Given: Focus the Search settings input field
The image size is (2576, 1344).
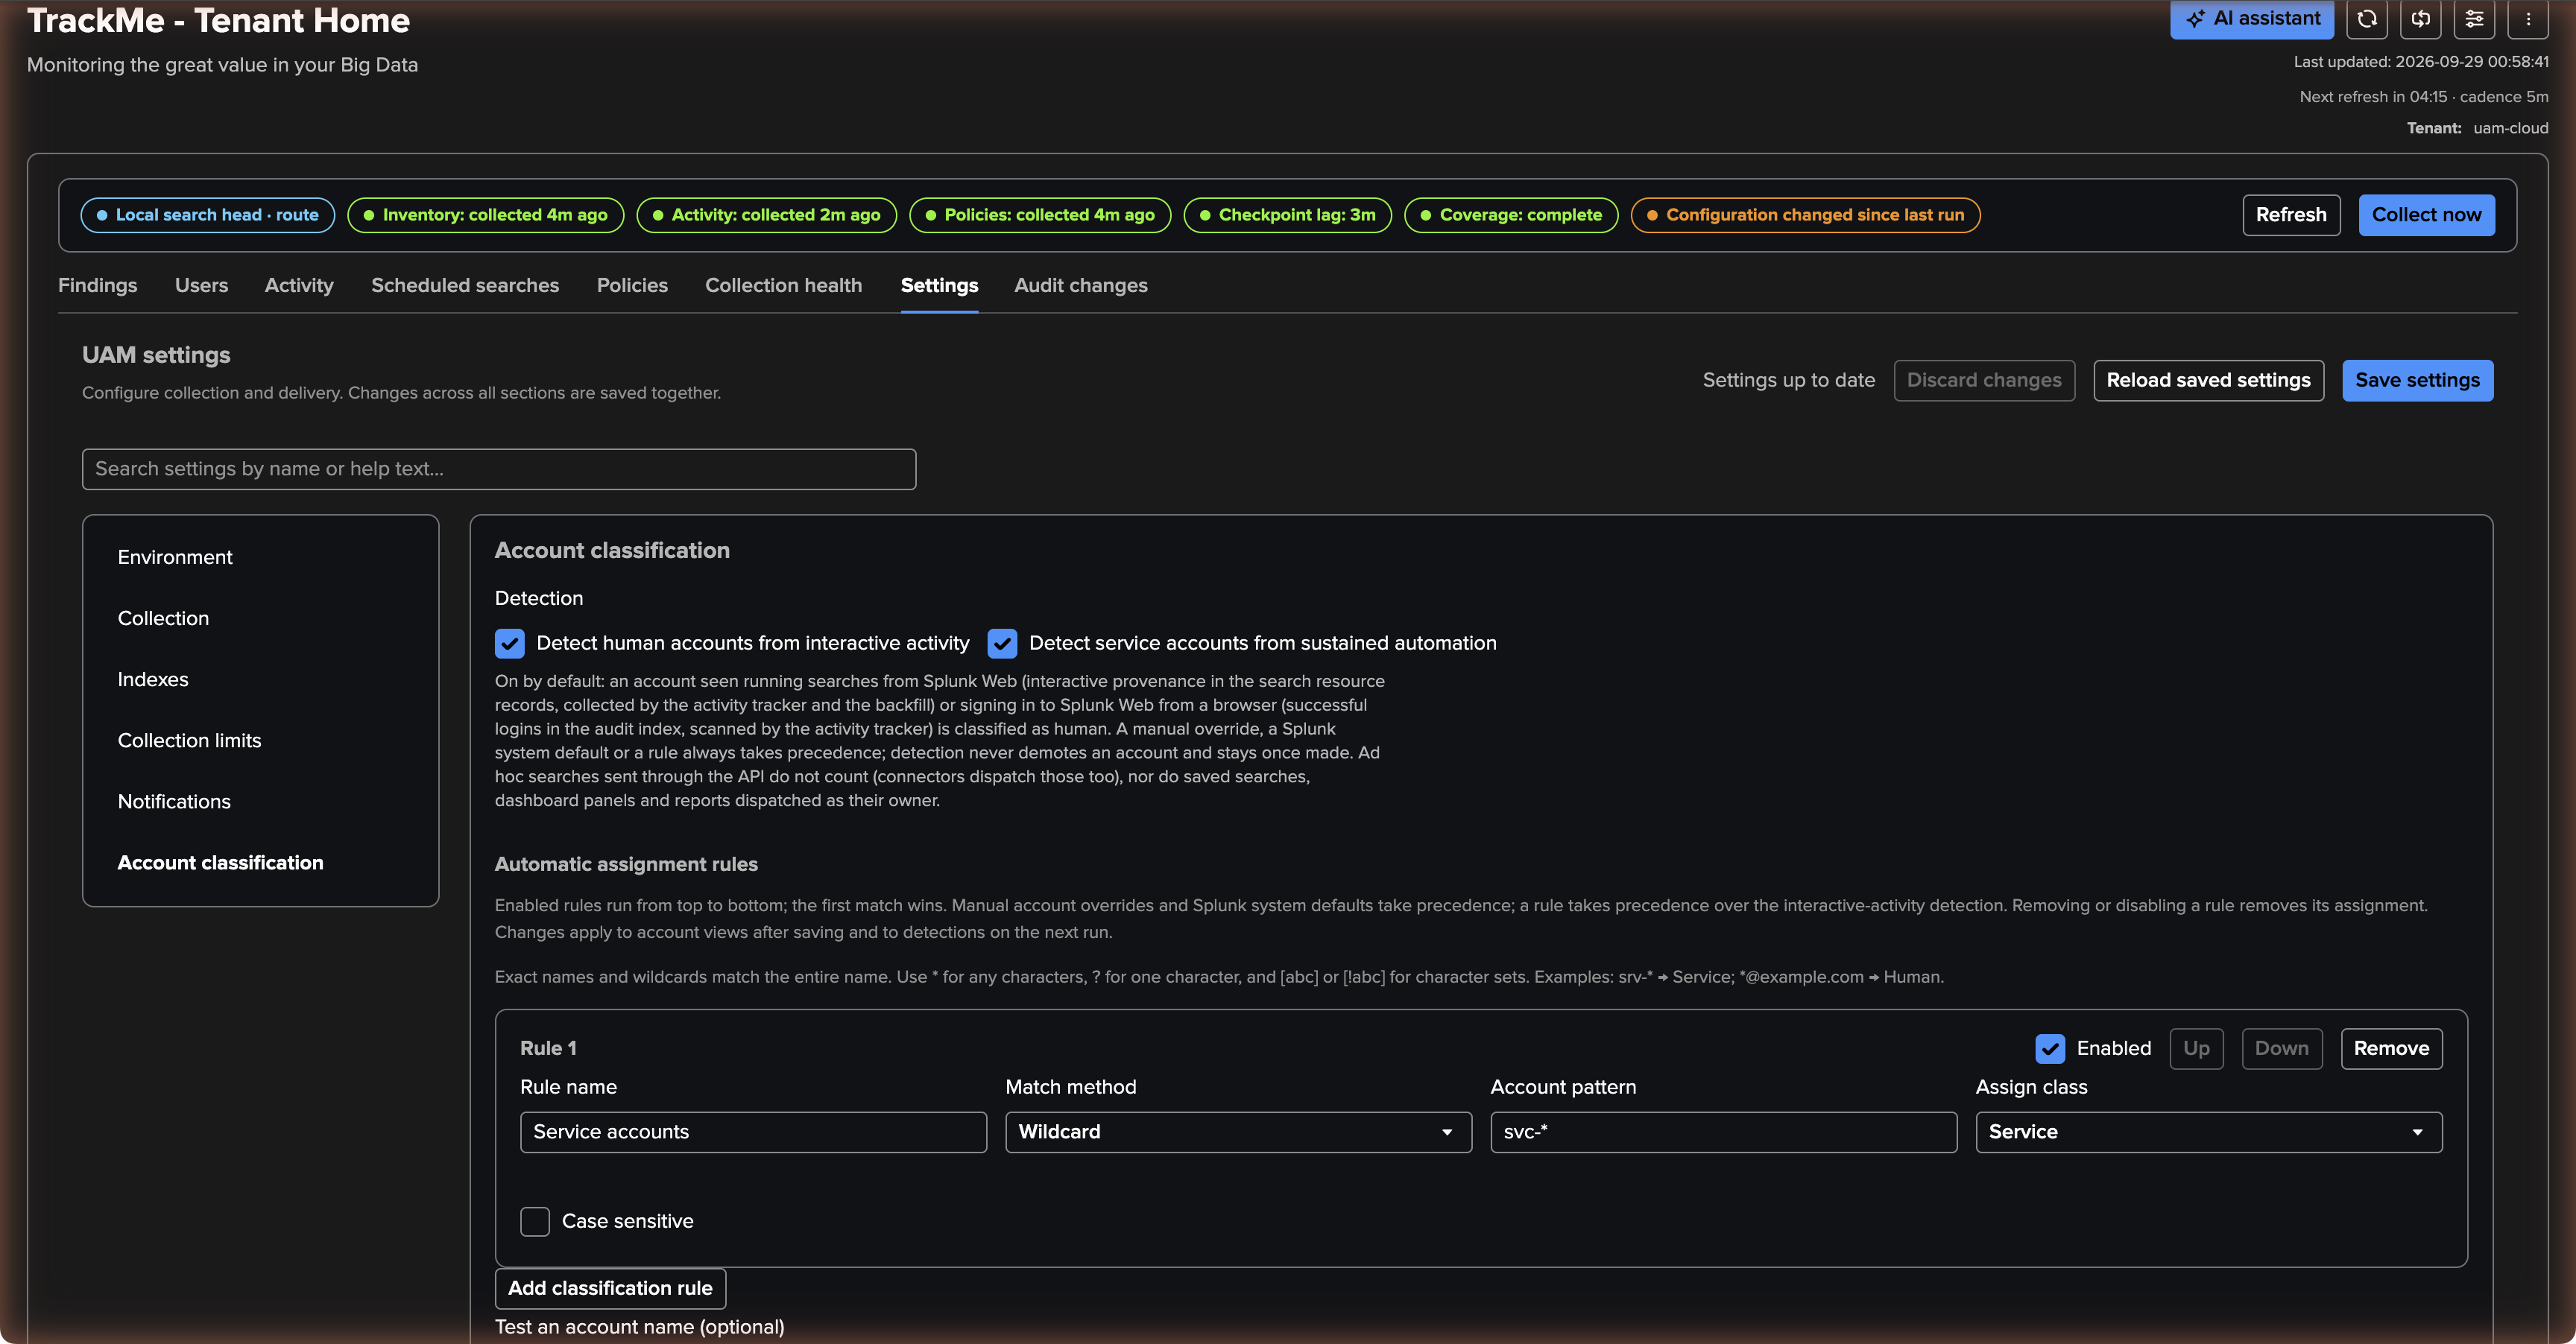Looking at the screenshot, I should point(499,469).
